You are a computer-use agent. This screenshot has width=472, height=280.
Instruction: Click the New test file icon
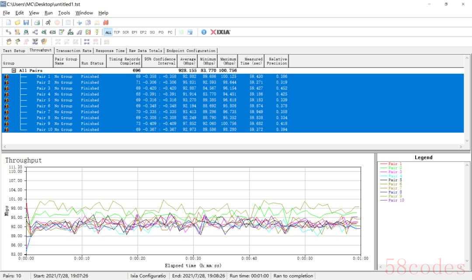point(8,22)
